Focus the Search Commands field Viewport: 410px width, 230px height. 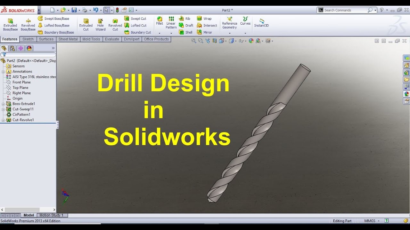tap(345, 10)
